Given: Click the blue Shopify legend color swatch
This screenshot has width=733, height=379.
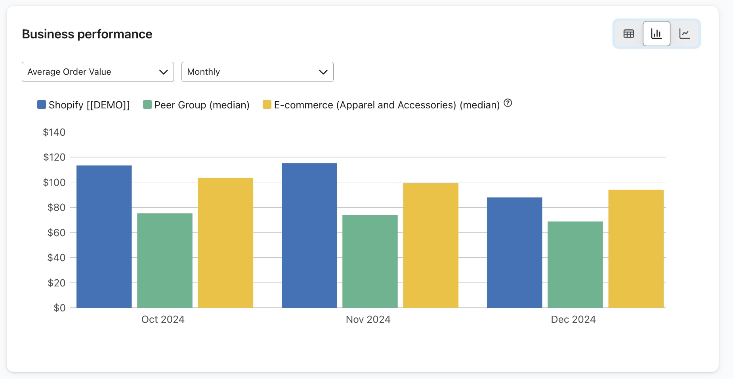Looking at the screenshot, I should click(42, 104).
